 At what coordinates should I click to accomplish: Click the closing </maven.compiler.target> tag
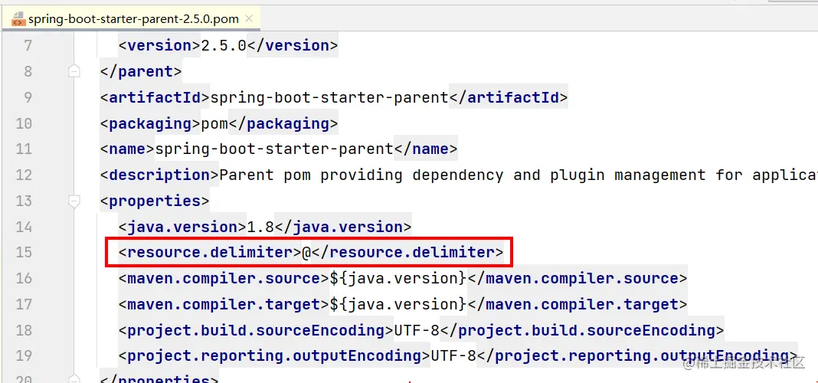click(578, 304)
